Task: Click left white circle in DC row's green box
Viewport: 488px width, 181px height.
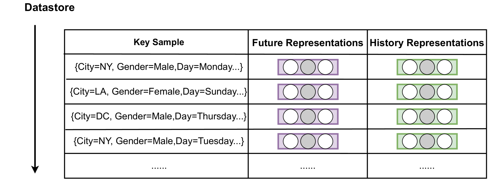Action: click(x=410, y=117)
